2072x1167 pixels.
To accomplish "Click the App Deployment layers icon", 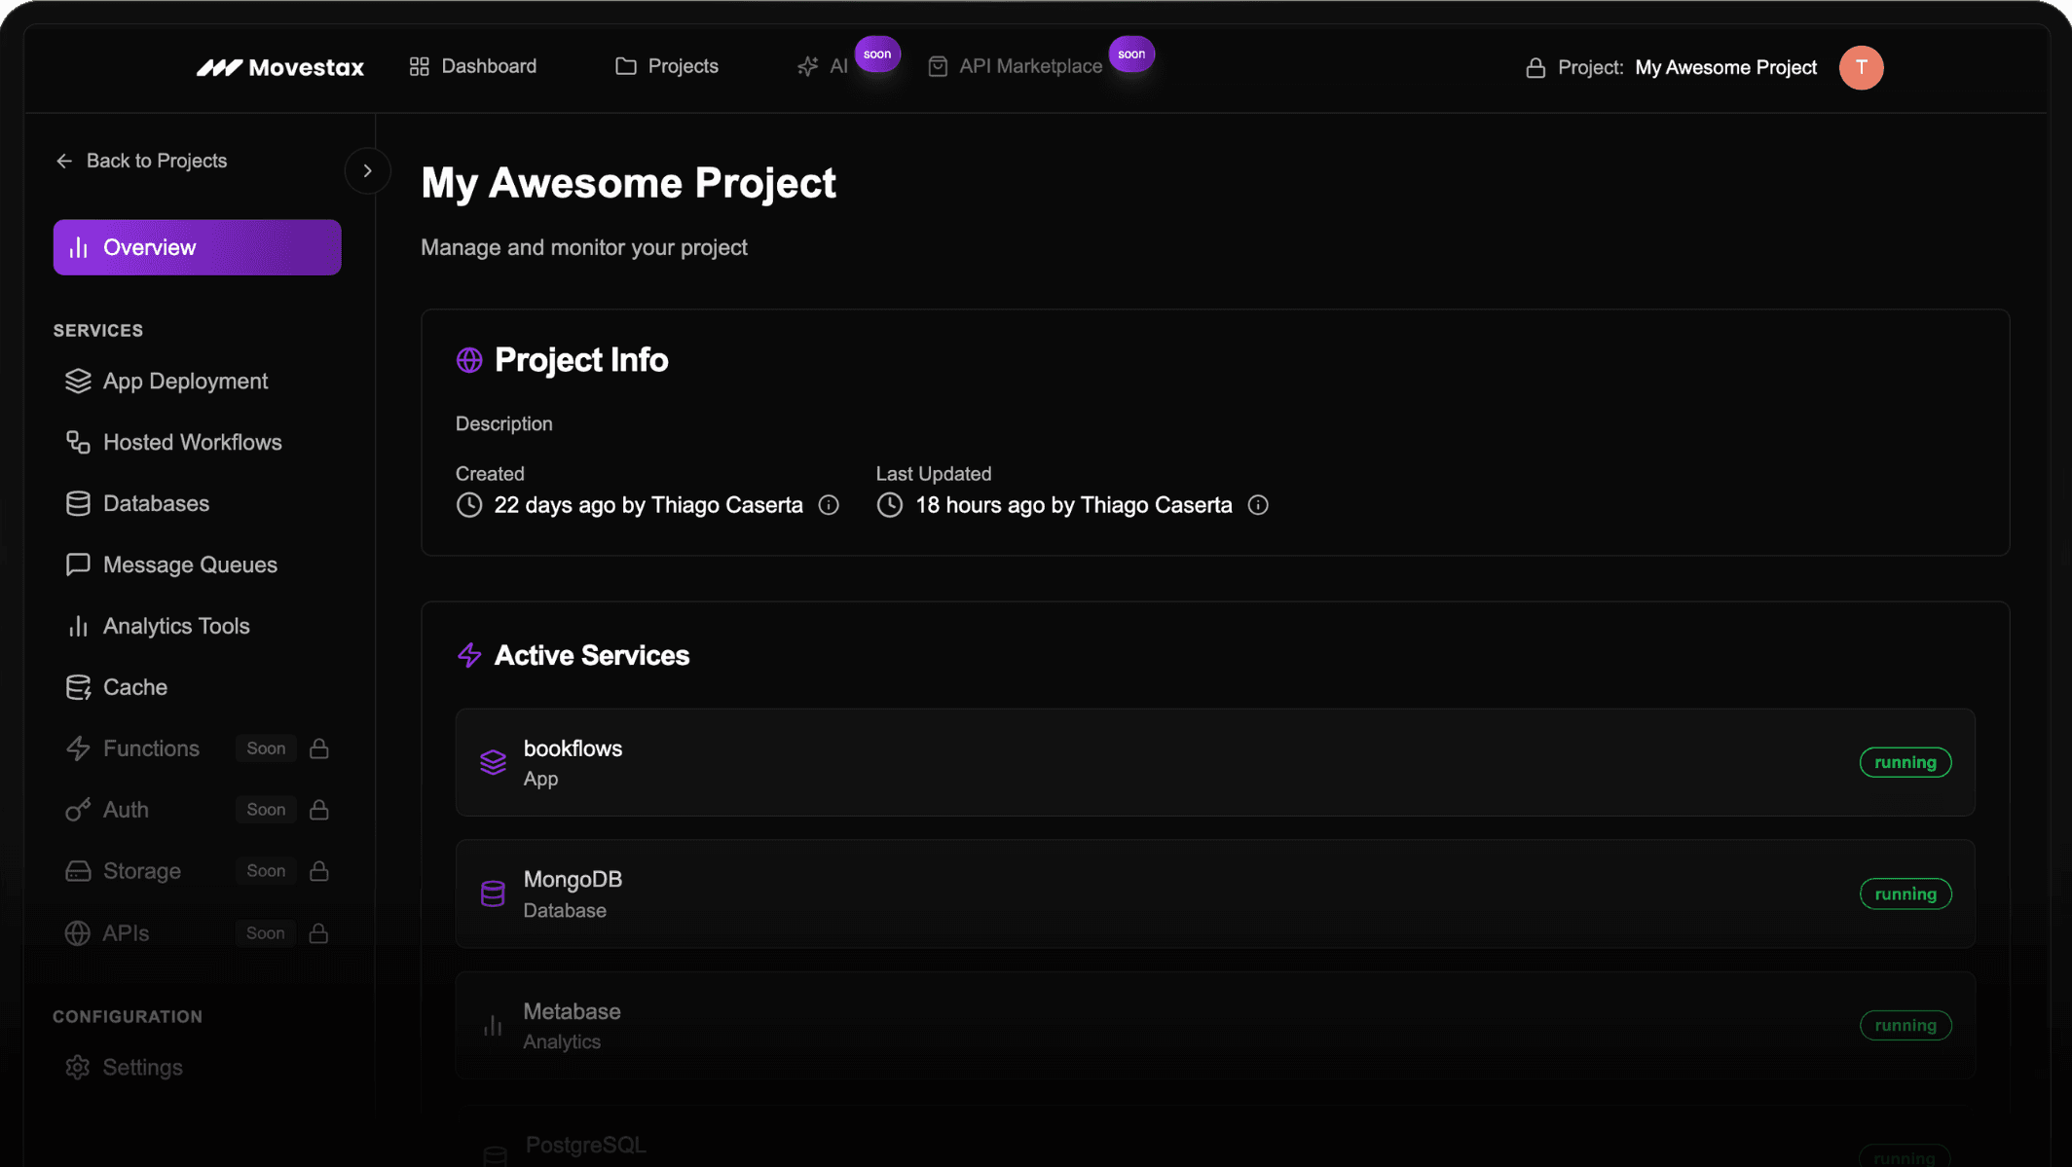I will click(x=78, y=382).
